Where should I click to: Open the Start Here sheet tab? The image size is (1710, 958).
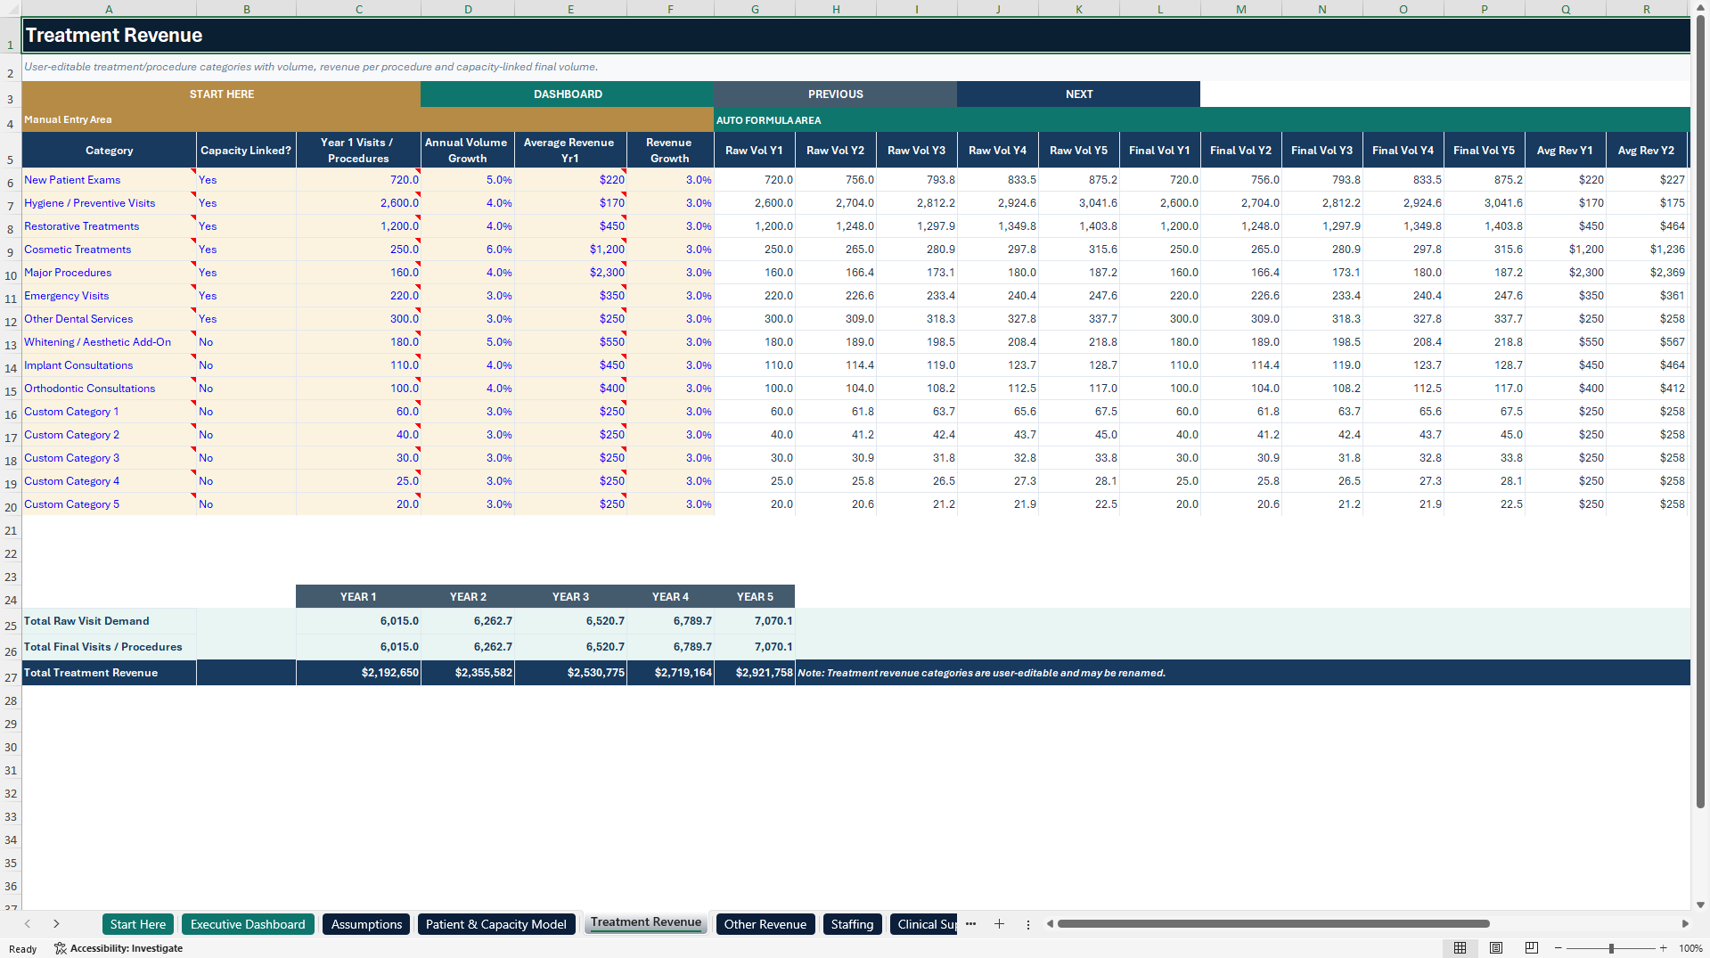[x=138, y=924]
